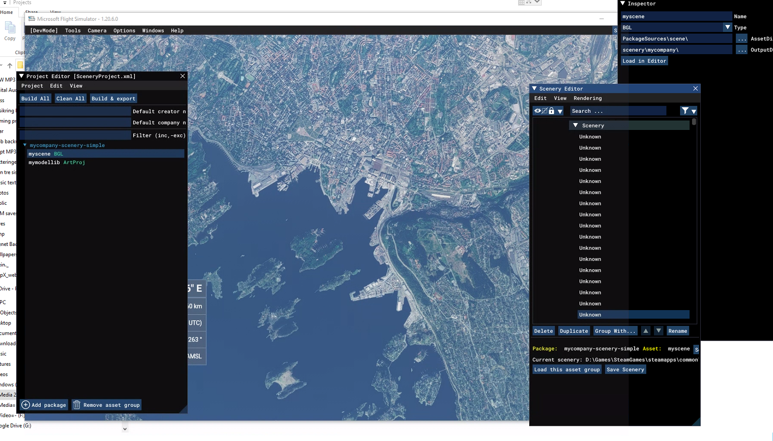Screen dimensions: 773x441
Task: Collapse the Inspector panel triangle
Action: tap(623, 3)
